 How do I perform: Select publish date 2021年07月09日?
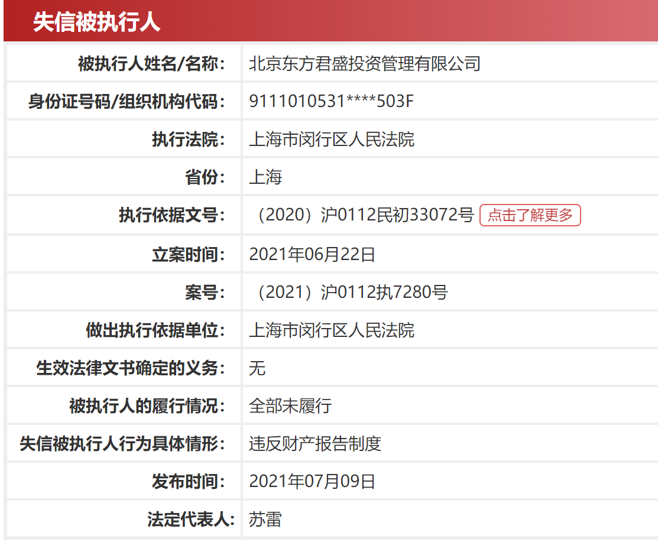click(x=312, y=482)
